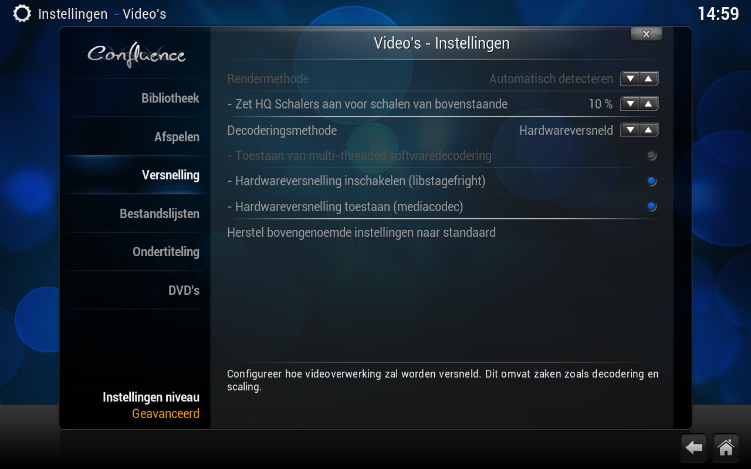Click down arrow for Rendermethode

pos(630,79)
